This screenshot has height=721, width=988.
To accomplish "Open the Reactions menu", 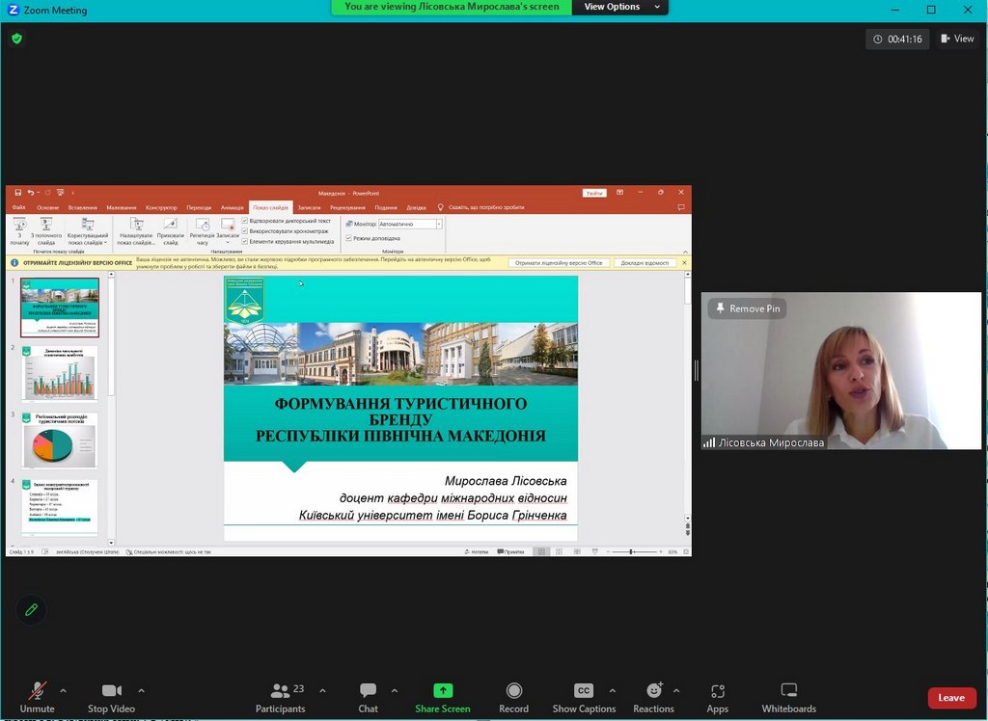I will [653, 691].
